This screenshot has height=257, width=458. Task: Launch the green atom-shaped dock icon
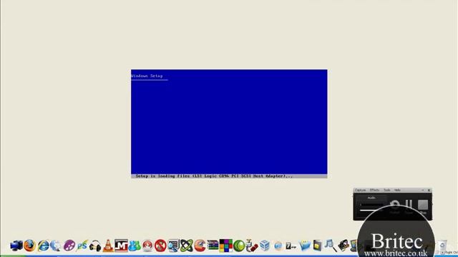[x=186, y=246]
